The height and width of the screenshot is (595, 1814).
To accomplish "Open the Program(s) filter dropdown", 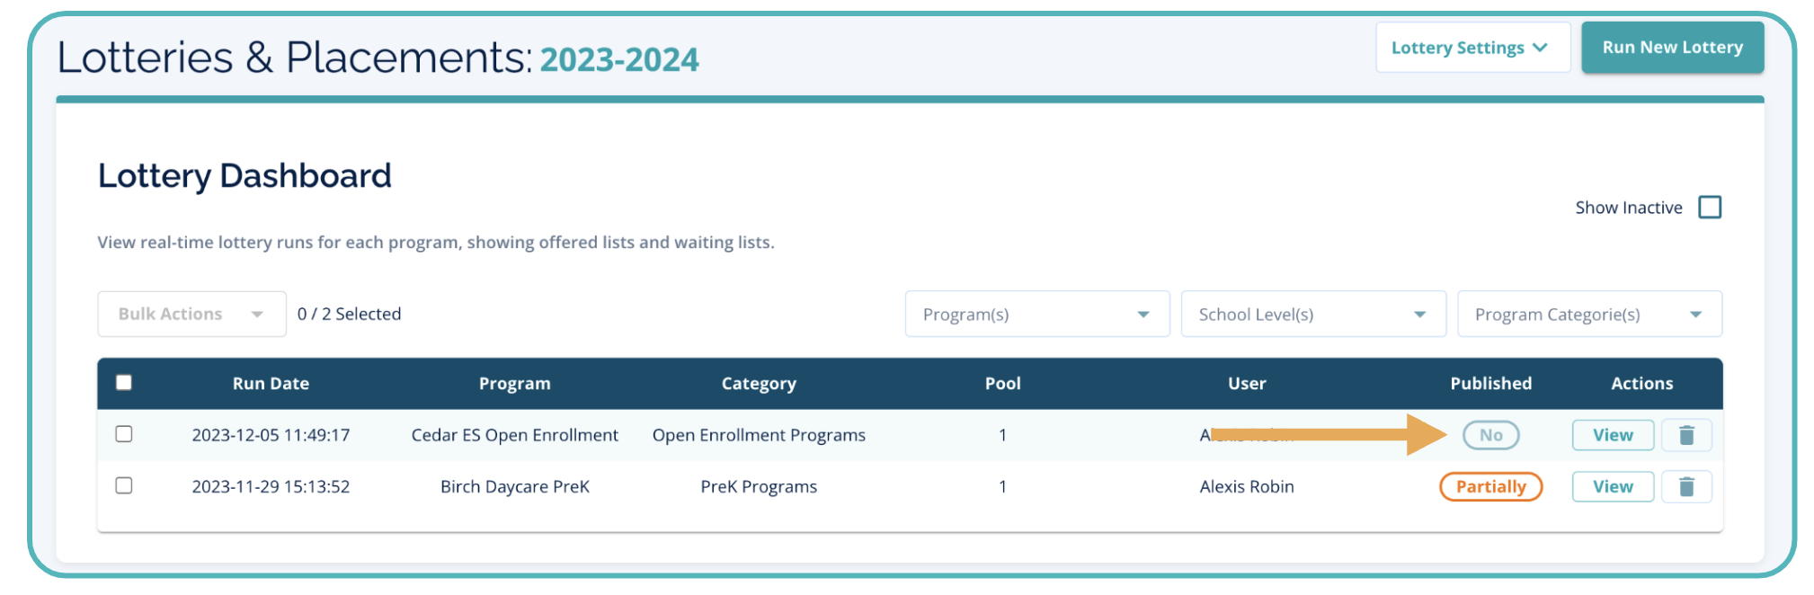I will [1036, 315].
